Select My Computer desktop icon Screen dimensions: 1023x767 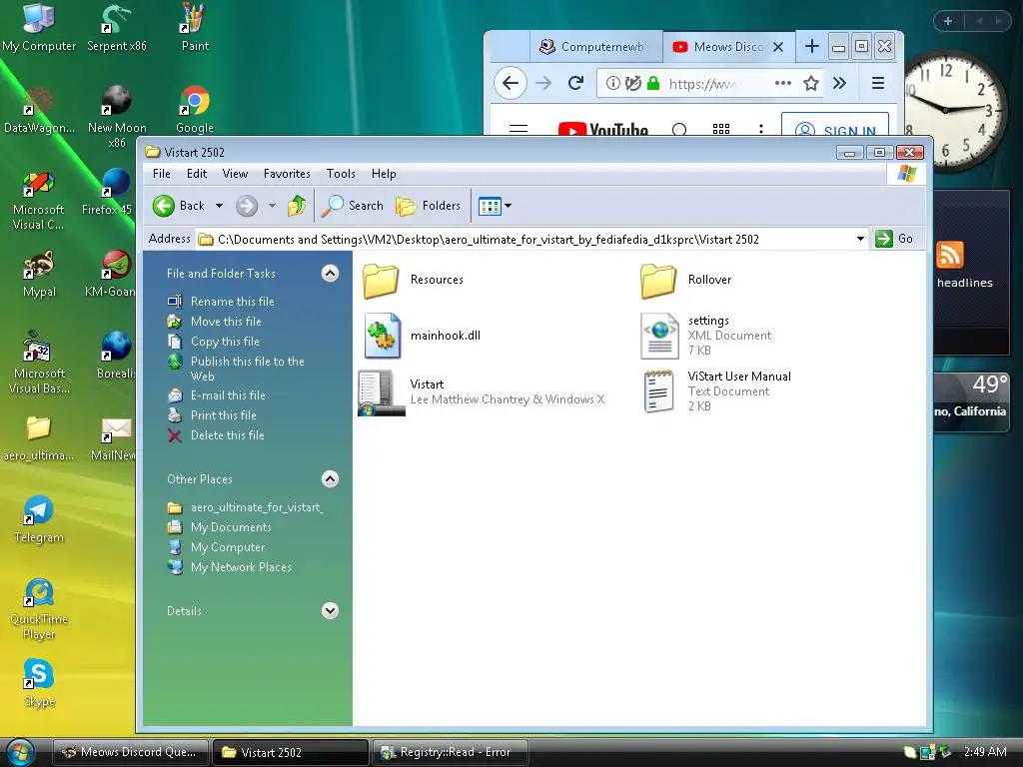tap(39, 27)
